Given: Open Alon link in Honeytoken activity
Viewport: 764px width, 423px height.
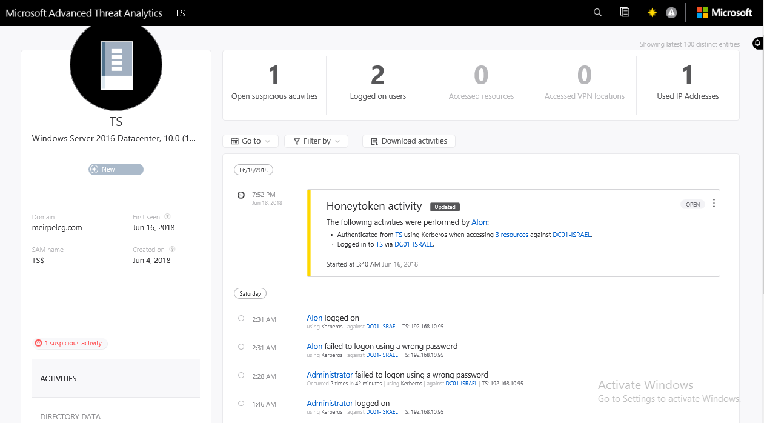Looking at the screenshot, I should coord(479,222).
